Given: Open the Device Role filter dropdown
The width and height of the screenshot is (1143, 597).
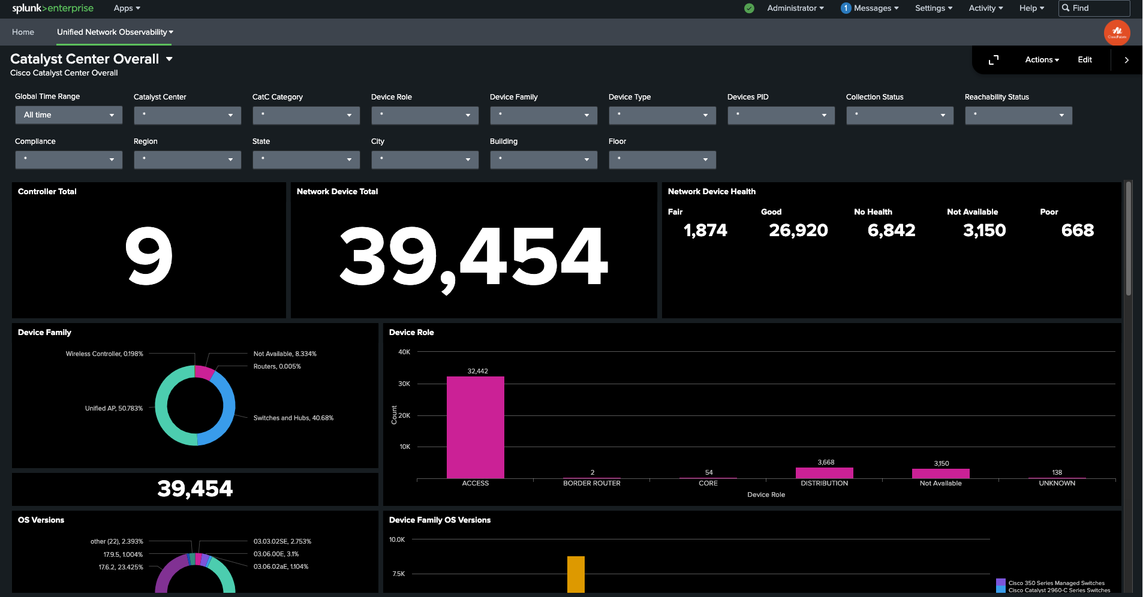Looking at the screenshot, I should (x=425, y=115).
